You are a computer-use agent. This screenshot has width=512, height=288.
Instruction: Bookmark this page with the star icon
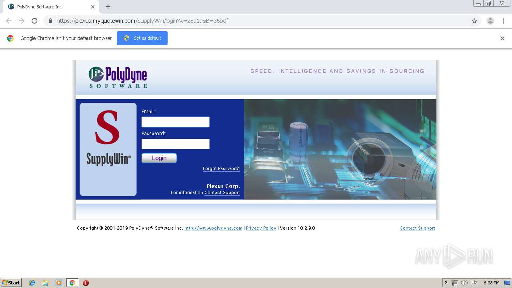(x=474, y=21)
